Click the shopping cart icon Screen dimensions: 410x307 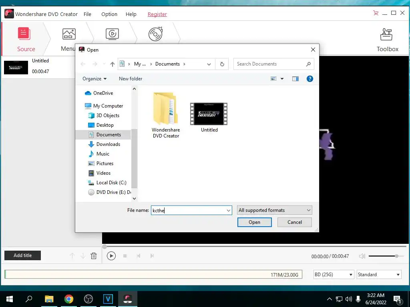point(376,13)
